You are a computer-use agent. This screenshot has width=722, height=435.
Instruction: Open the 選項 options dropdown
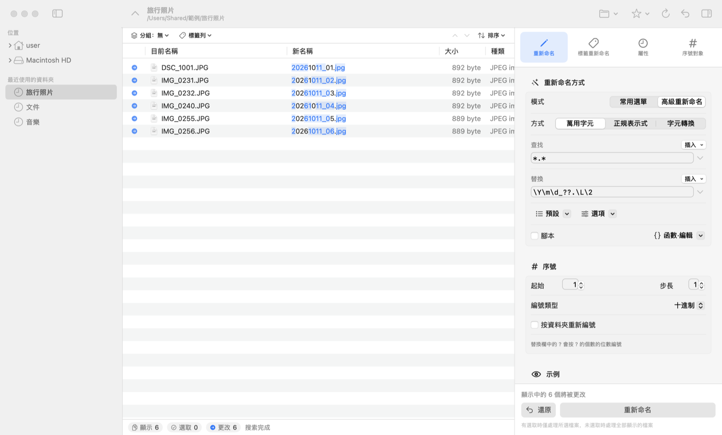pos(598,214)
